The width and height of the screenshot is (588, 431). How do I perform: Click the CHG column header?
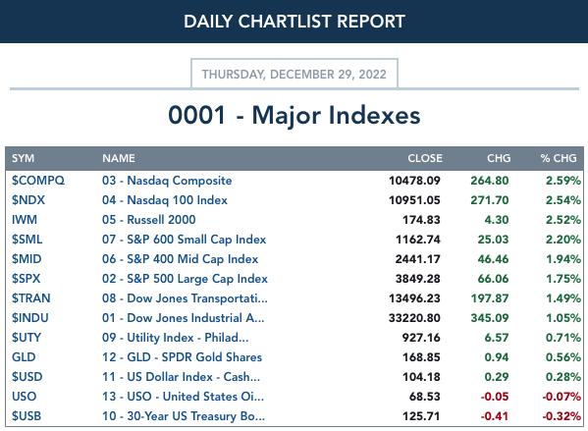point(499,158)
